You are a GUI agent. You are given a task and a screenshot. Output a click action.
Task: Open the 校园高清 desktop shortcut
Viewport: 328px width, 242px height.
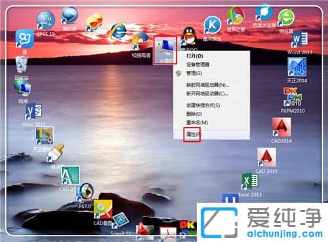[141, 42]
